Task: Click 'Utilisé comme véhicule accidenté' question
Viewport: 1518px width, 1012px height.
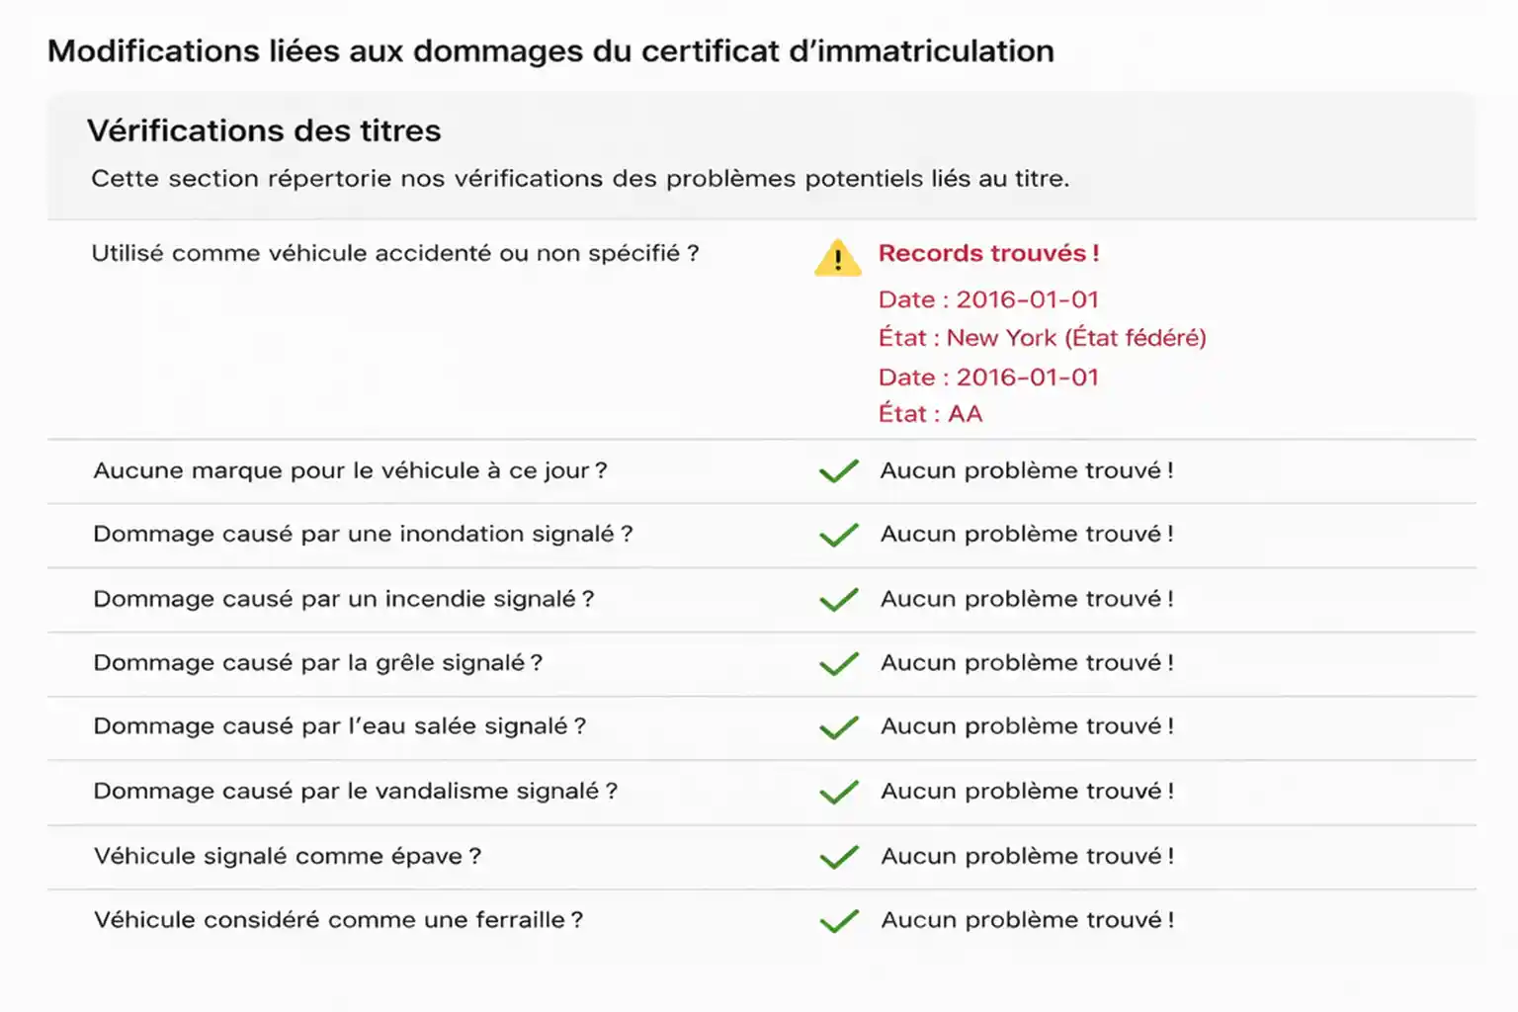Action: click(395, 253)
